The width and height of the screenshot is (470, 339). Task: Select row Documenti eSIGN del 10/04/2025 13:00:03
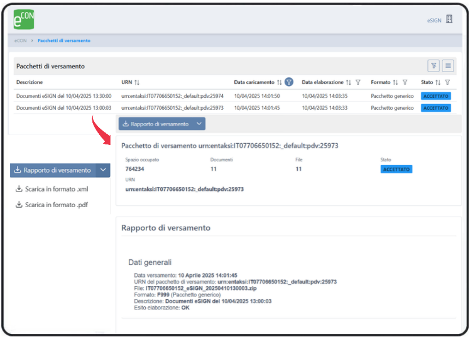(235, 108)
